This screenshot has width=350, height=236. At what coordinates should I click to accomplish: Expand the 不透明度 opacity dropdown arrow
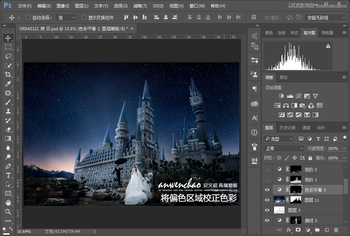pos(344,148)
